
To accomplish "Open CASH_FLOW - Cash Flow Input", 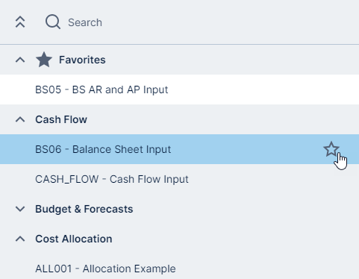I will 112,179.
